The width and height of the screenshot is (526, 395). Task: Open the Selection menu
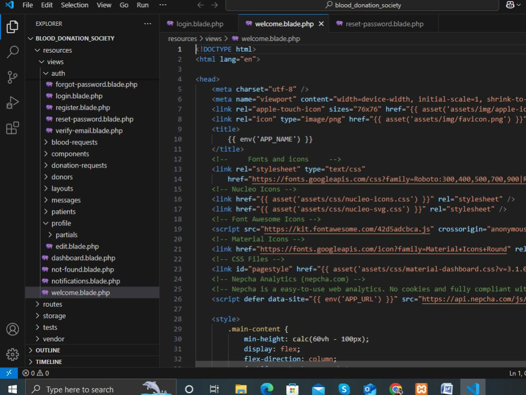pyautogui.click(x=75, y=5)
